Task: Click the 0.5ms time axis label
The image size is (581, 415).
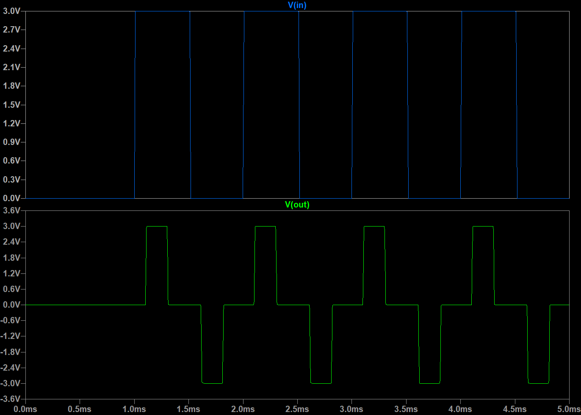Action: (80, 409)
